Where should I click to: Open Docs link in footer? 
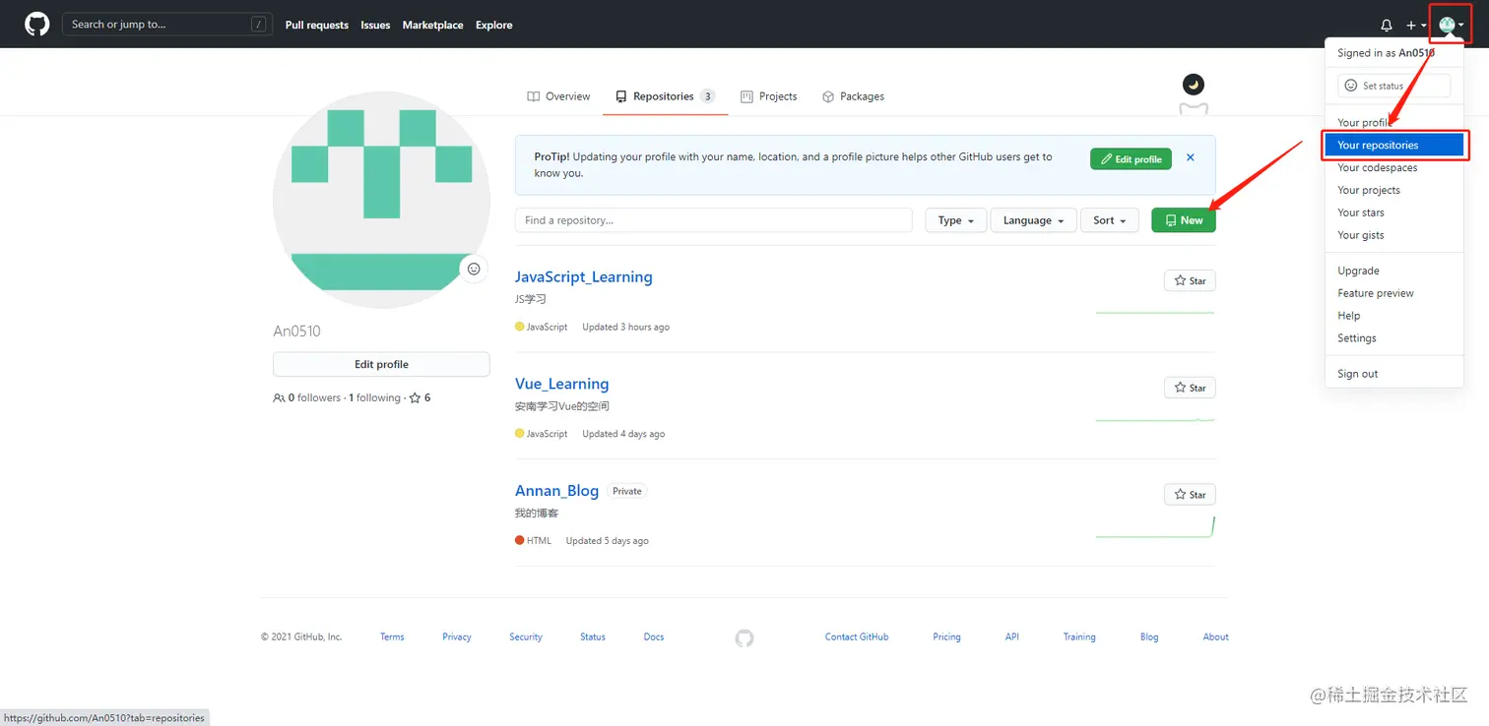654,637
